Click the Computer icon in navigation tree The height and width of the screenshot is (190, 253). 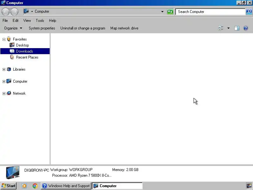(9, 81)
